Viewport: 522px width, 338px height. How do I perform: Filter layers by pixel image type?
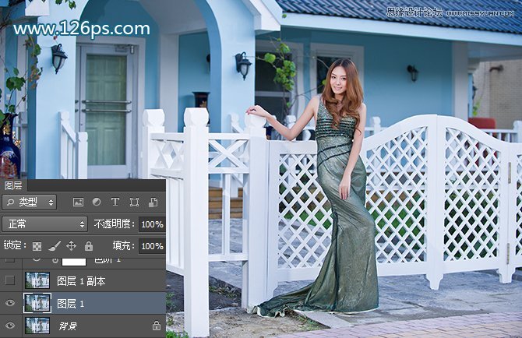pyautogui.click(x=78, y=202)
